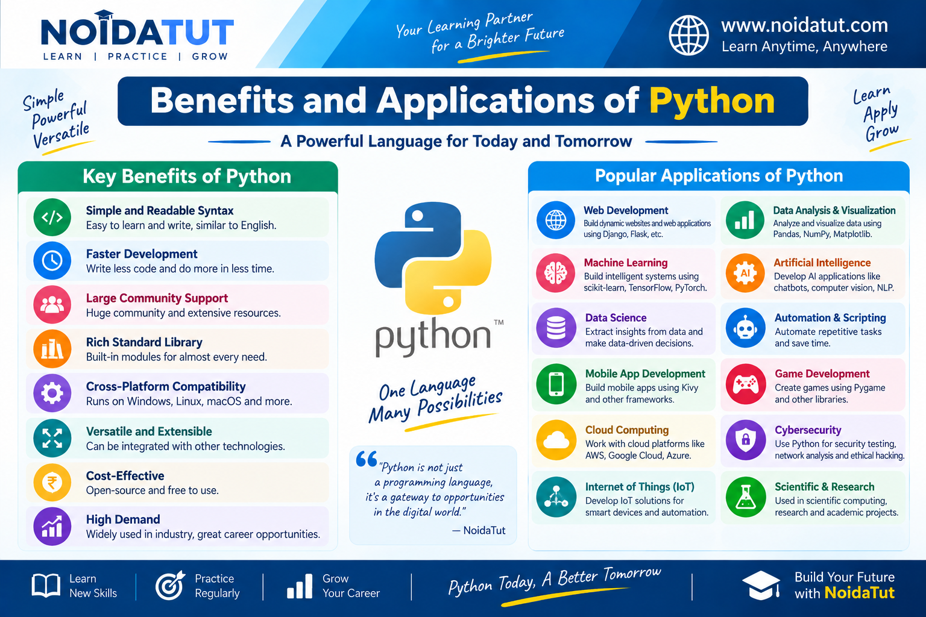The height and width of the screenshot is (617, 926).
Task: Click the globe icon beside Web Development
Action: coord(556,221)
